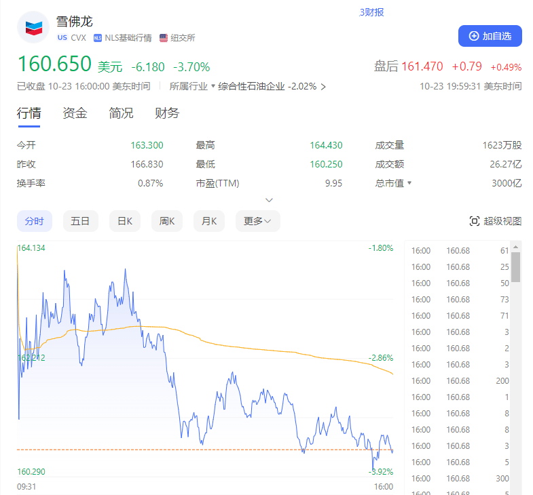Click the 最低 value 160.250

326,164
